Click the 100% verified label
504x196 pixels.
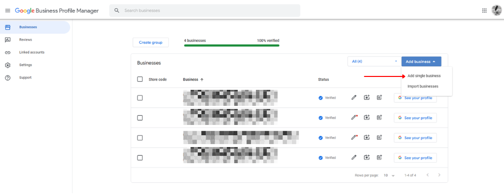click(x=268, y=41)
